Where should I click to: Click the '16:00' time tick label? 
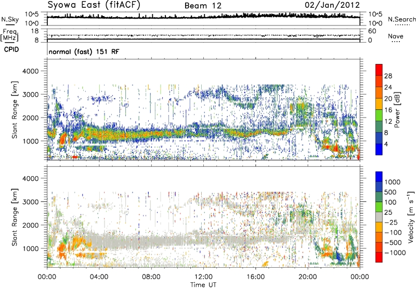(255, 277)
